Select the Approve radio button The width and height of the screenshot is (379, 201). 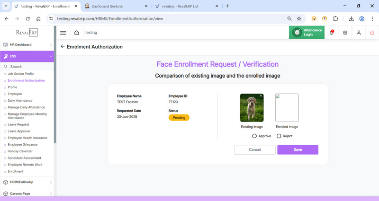[x=254, y=136]
